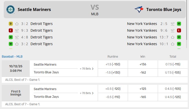Click away icon beside Yankees 2:5 score
The width and height of the screenshot is (189, 109).
(172, 24)
